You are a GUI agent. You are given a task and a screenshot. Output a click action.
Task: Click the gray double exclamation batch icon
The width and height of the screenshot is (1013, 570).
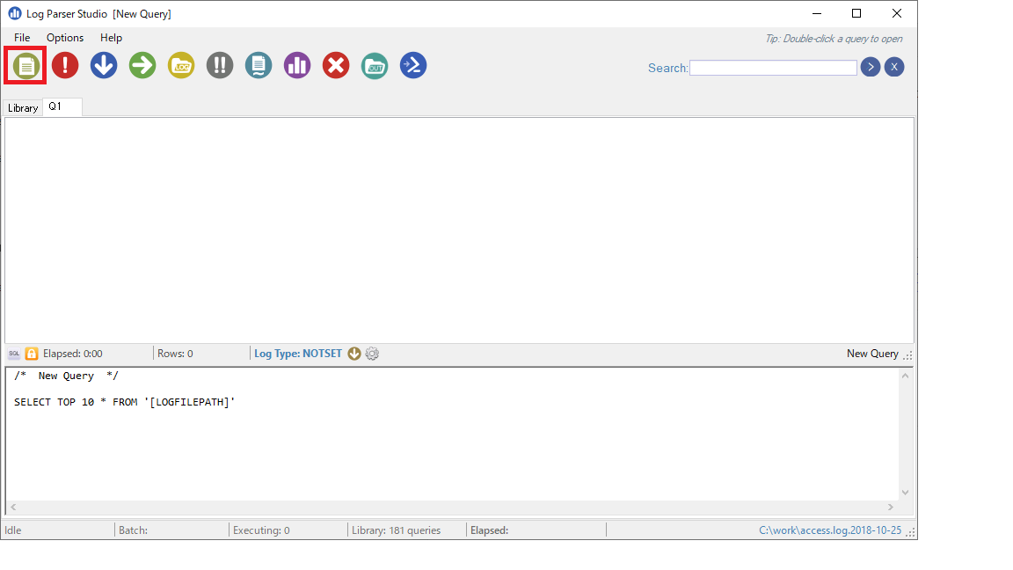[219, 65]
